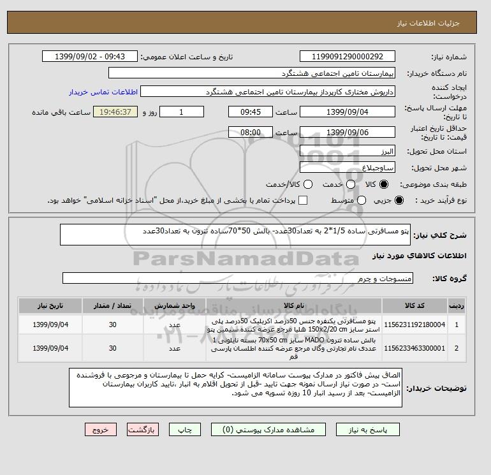The height and width of the screenshot is (475, 491).
Task: Select the 'خدمت' radio button
Action: pyautogui.click(x=351, y=184)
